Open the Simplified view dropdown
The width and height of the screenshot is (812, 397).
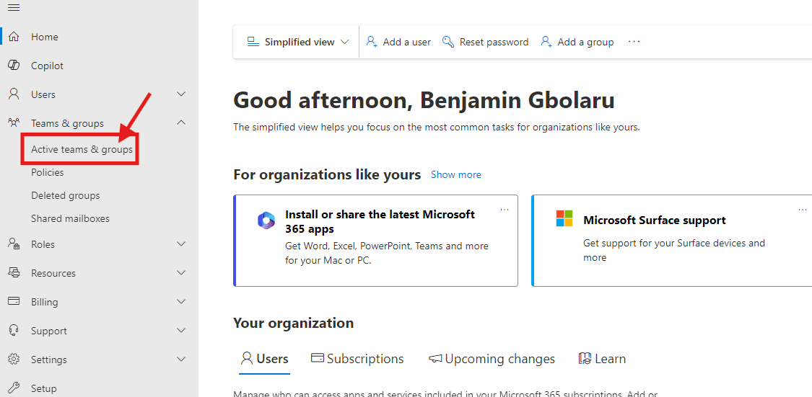point(298,42)
